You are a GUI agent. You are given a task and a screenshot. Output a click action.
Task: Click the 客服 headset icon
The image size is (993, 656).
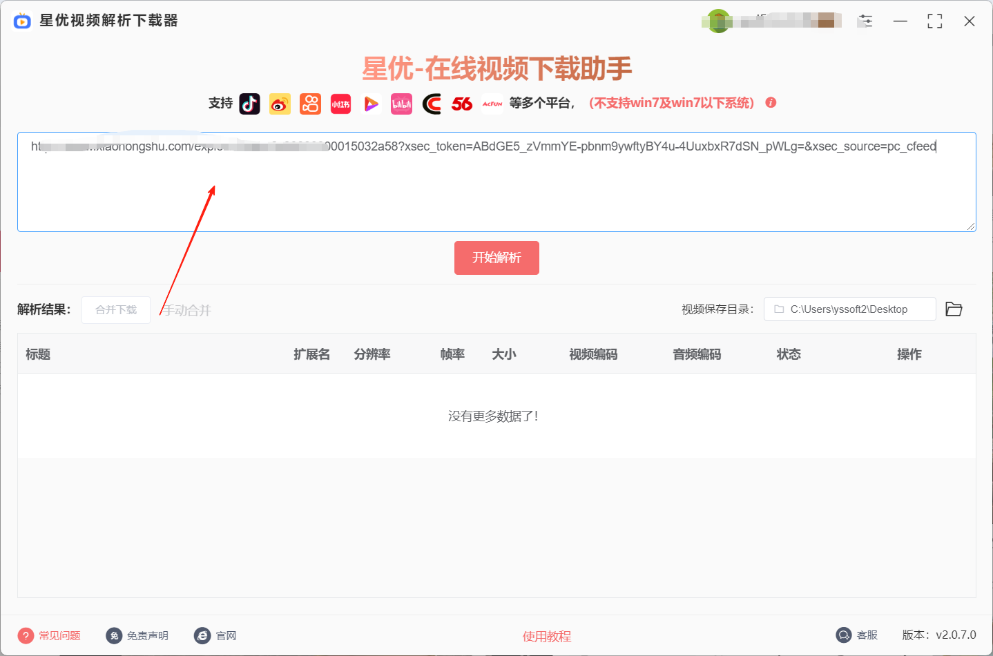coord(843,635)
